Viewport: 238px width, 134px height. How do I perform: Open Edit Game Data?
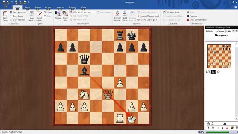(171, 12)
